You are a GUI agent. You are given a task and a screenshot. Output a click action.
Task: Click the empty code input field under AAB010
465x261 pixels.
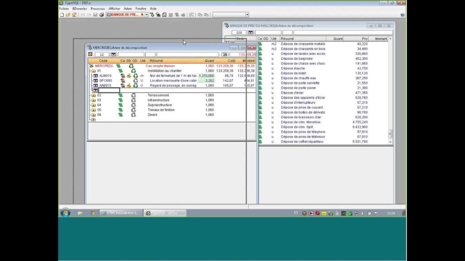pyautogui.click(x=109, y=90)
